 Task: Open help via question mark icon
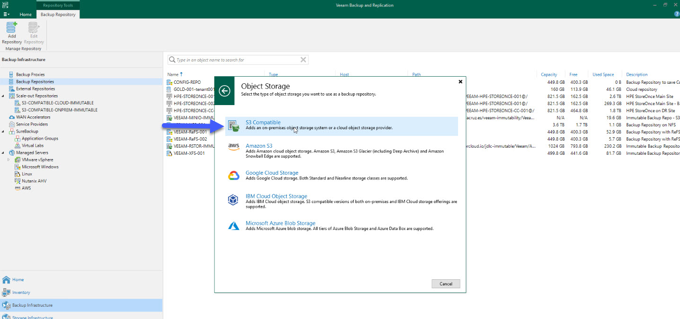[x=677, y=14]
